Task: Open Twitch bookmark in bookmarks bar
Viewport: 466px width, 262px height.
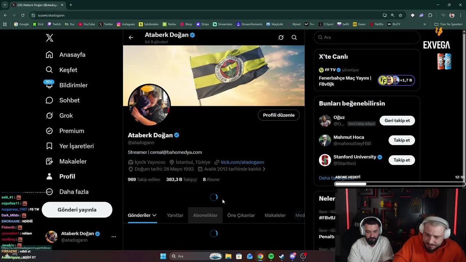Action: pos(54,24)
